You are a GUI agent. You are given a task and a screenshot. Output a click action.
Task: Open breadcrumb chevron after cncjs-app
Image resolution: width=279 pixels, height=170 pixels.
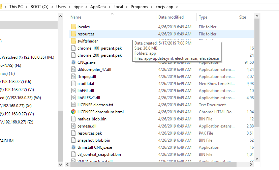pyautogui.click(x=177, y=7)
